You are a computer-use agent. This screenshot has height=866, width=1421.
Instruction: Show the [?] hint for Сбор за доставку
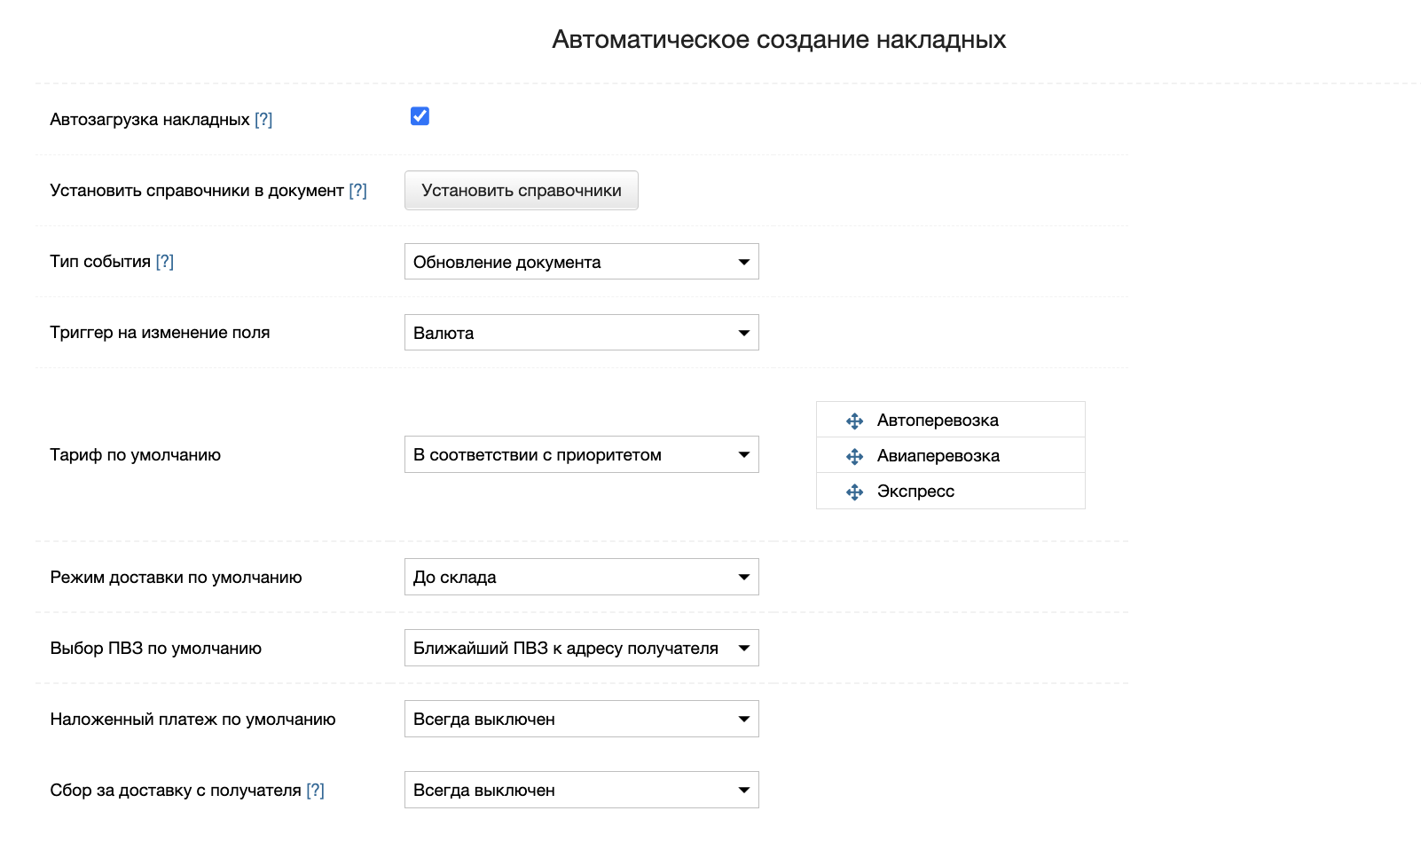tap(315, 791)
